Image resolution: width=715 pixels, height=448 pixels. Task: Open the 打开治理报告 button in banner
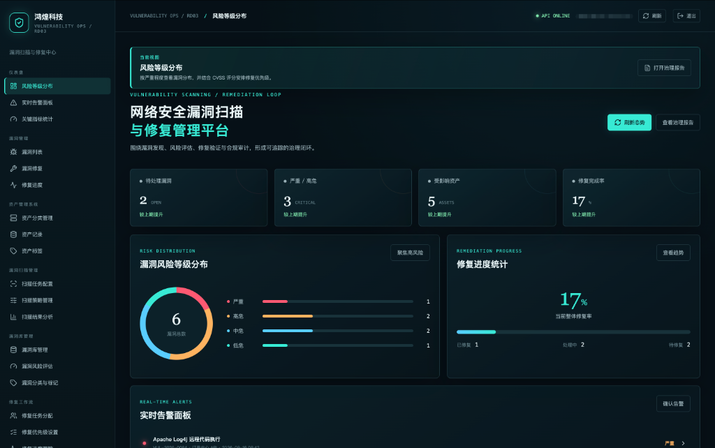(x=665, y=68)
